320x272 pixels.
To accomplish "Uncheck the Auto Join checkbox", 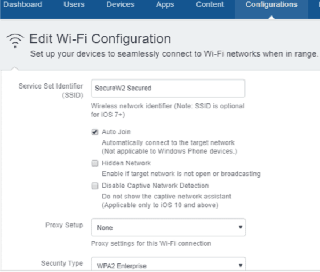I will pos(95,132).
